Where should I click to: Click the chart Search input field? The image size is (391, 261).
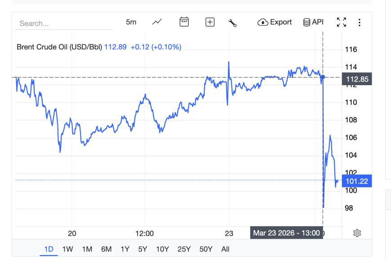coord(63,23)
